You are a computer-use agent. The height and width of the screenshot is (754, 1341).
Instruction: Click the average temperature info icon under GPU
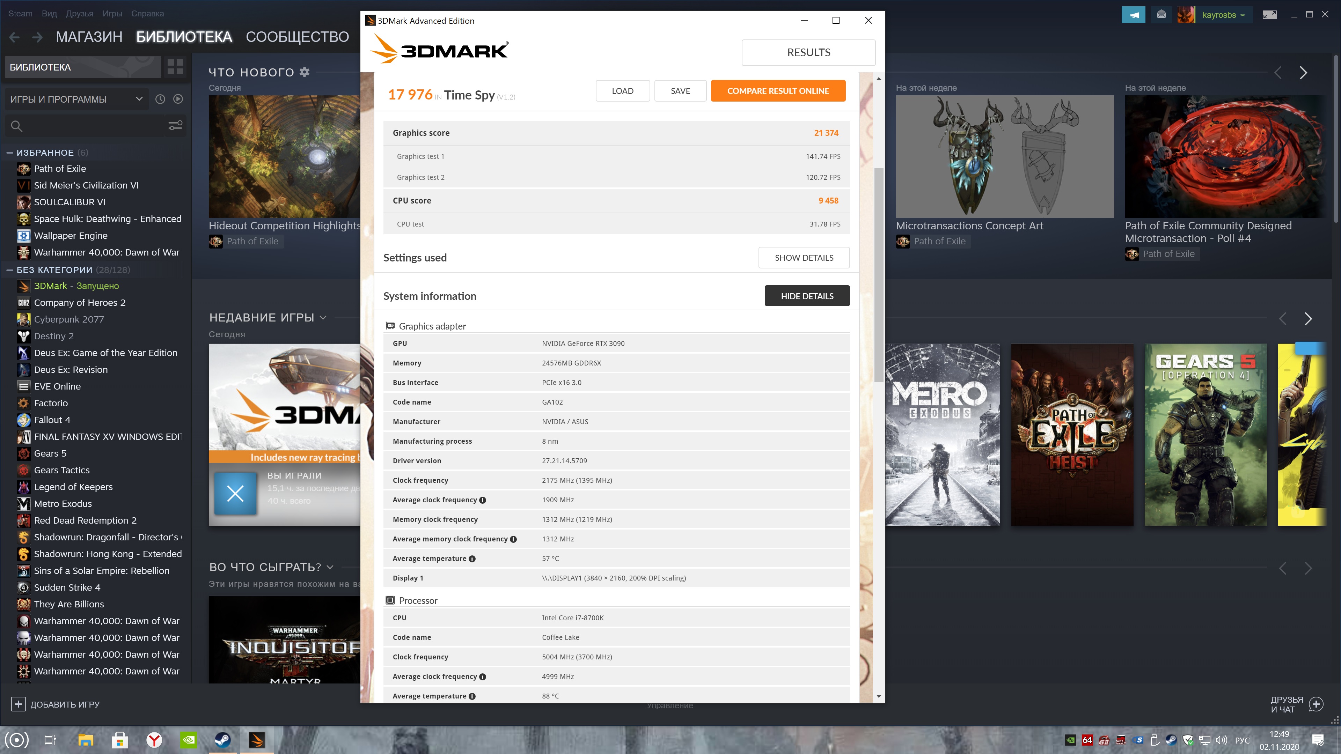[x=472, y=559]
